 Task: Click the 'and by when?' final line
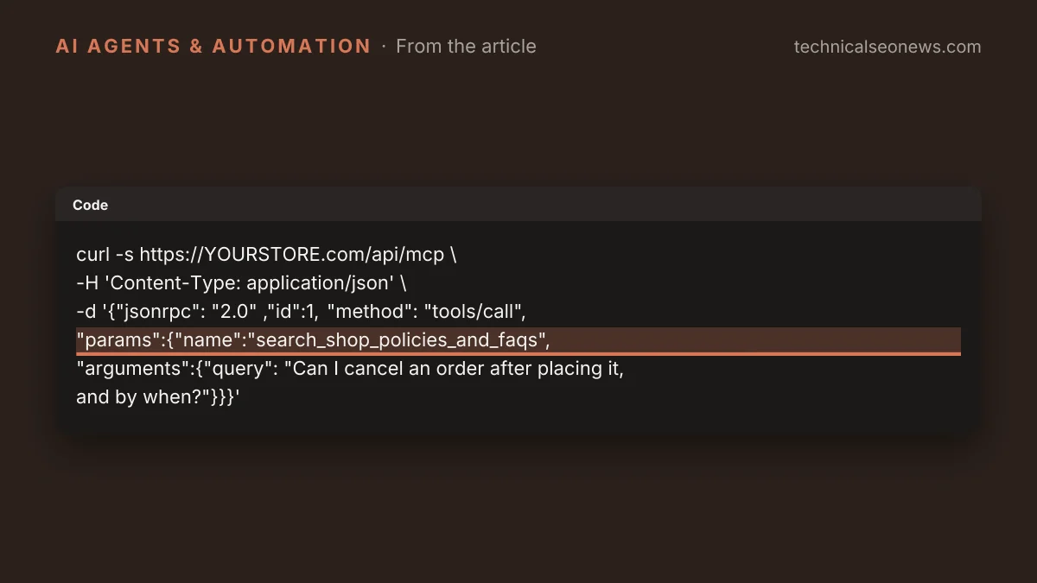[157, 397]
